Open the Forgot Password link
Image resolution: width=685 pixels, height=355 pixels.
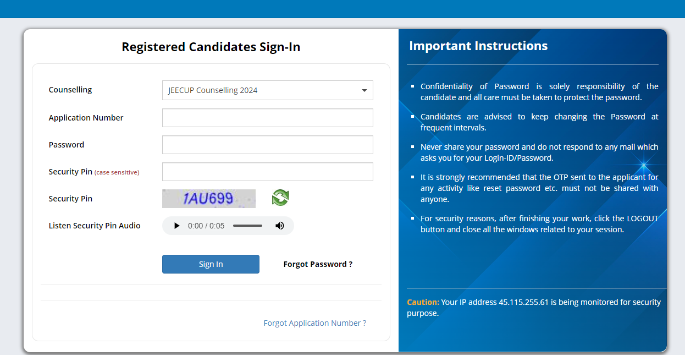pos(318,264)
